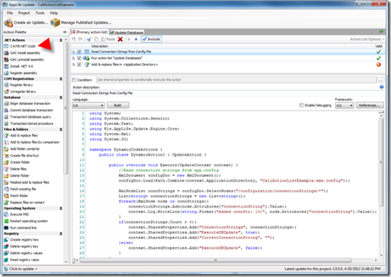The height and width of the screenshot is (277, 391).
Task: Select Masked add & replace files action
Action: pyautogui.click(x=27, y=182)
